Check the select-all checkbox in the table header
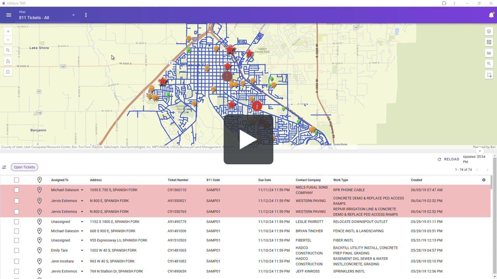Screen dimensions: 497x279 (x=16, y=180)
